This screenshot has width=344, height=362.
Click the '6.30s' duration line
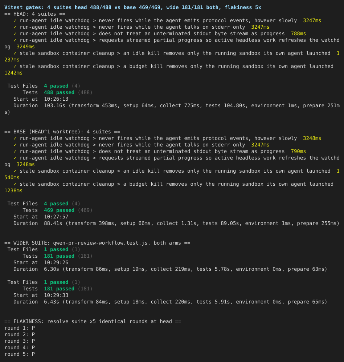170,269
